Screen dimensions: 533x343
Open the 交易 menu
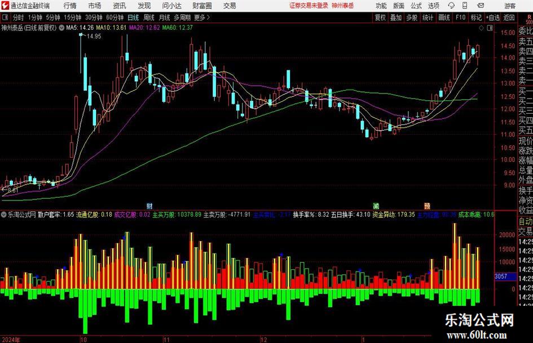pos(230,6)
